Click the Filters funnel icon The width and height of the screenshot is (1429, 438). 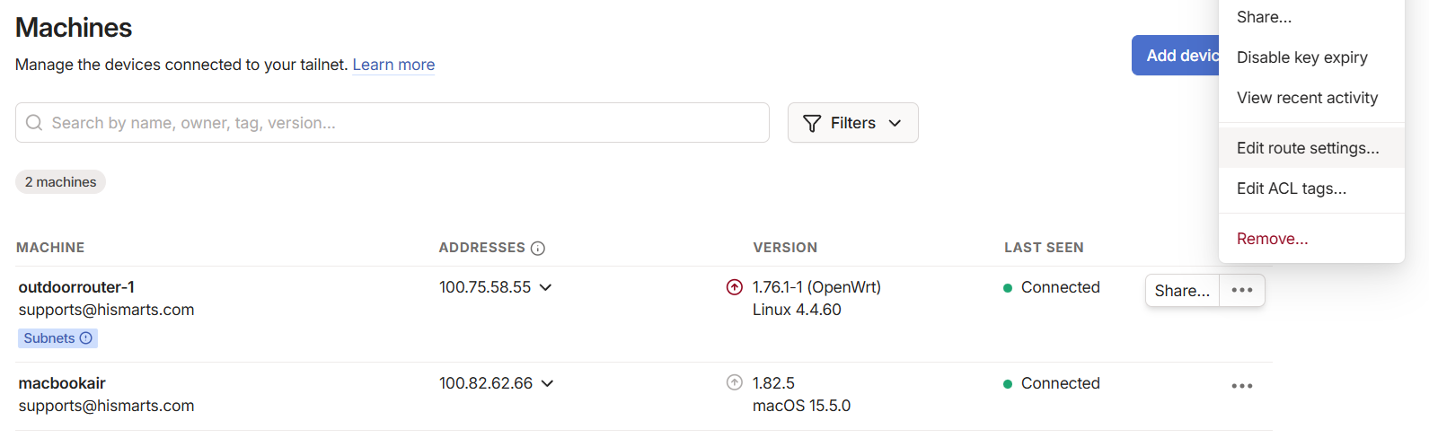coord(812,123)
